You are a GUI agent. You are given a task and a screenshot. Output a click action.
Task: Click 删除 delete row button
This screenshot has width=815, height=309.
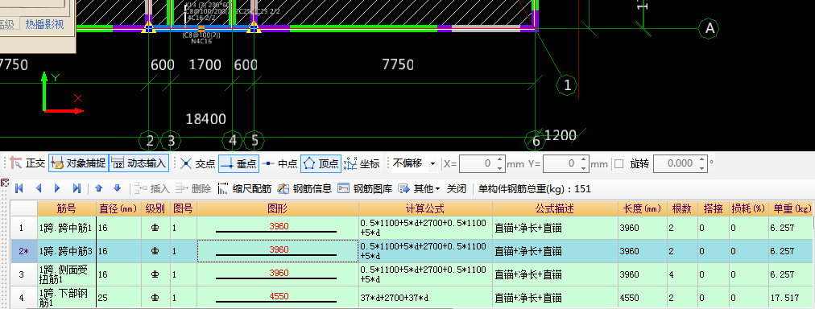tap(193, 188)
